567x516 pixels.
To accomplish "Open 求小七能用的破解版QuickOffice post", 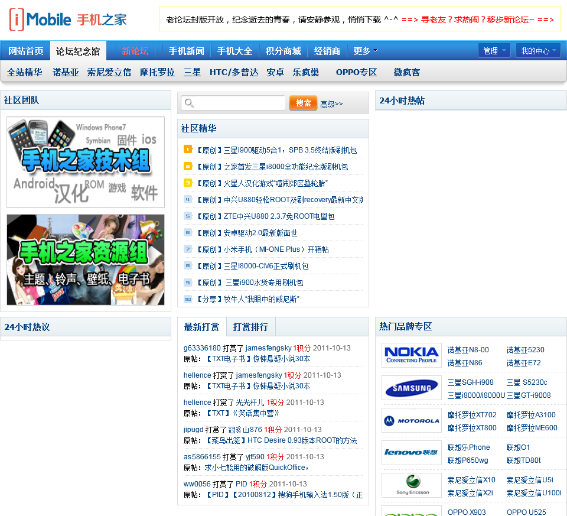I will pos(256,467).
